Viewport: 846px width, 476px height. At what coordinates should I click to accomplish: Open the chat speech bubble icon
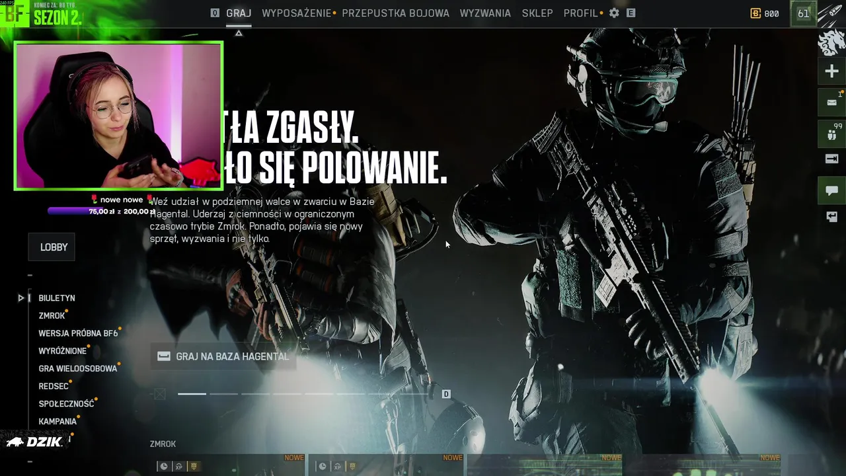(831, 190)
